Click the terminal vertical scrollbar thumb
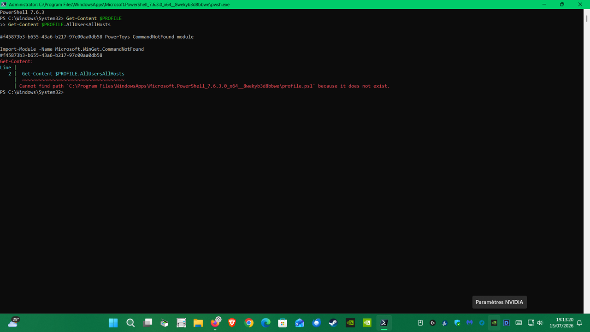The height and width of the screenshot is (332, 590). point(586,18)
